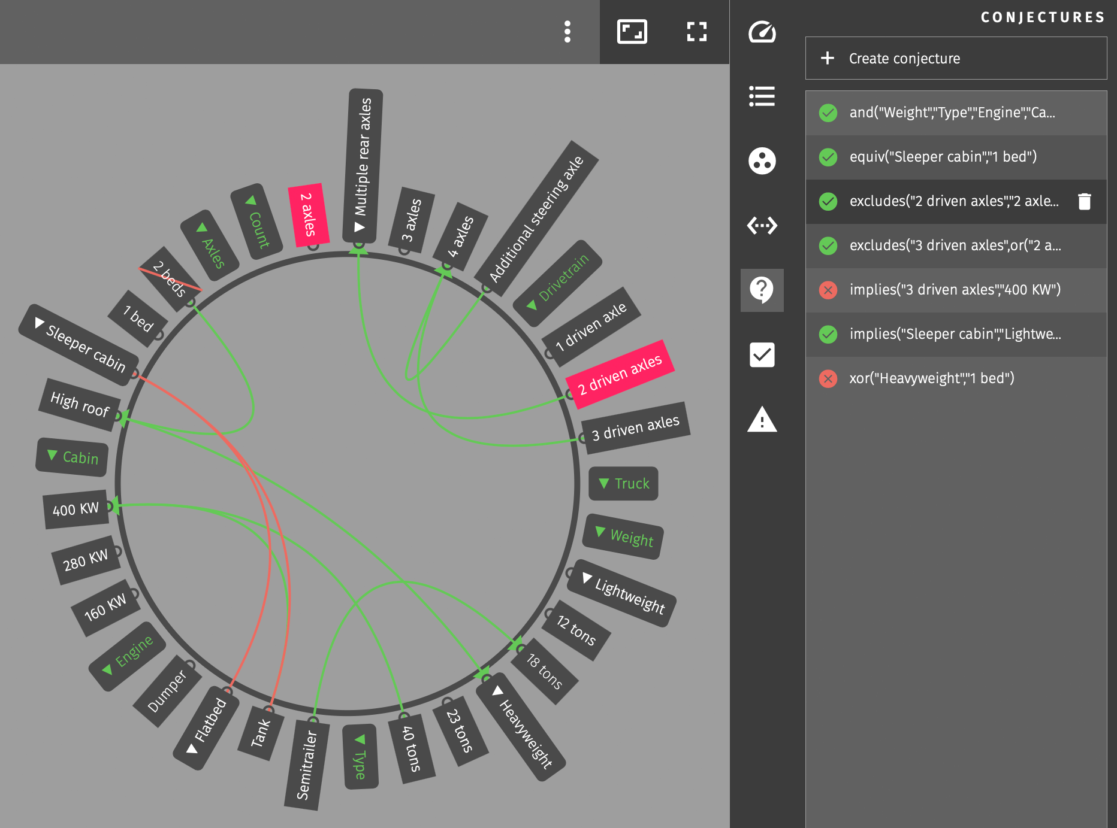Click the fit-to-view aspect ratio icon
This screenshot has width=1117, height=828.
click(632, 32)
